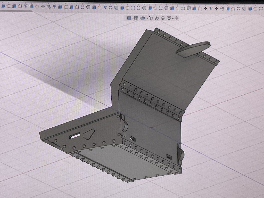This screenshot has height=198, width=264.
Task: Click the Zoom tool with plus sign
Action: click(157, 18)
